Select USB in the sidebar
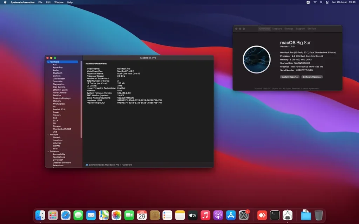 (55, 132)
